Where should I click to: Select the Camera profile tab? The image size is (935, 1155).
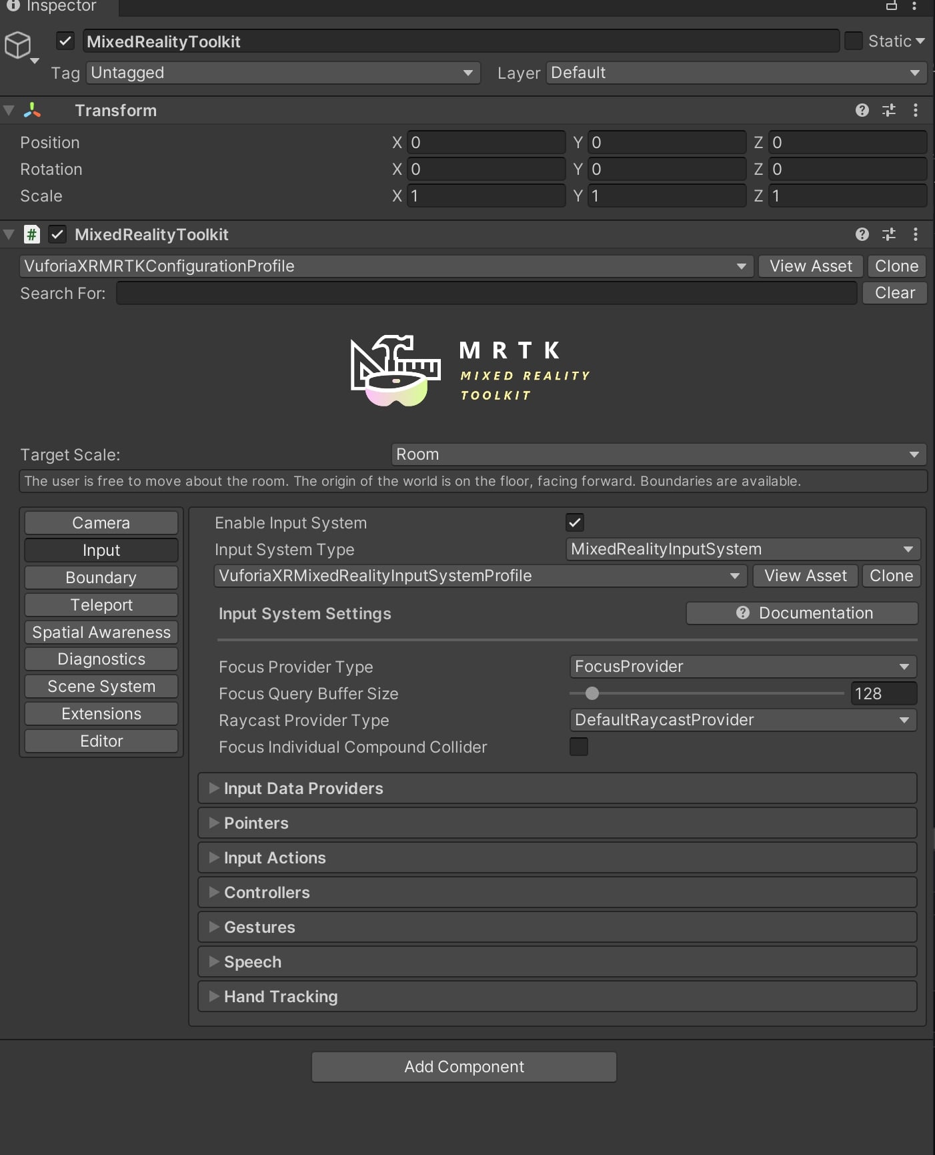pyautogui.click(x=101, y=522)
